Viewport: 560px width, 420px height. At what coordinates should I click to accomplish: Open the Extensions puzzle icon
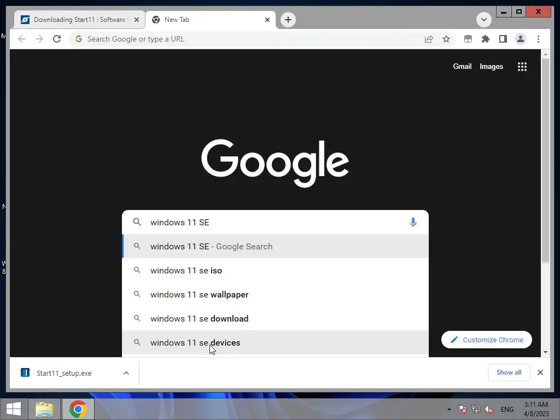tap(486, 39)
